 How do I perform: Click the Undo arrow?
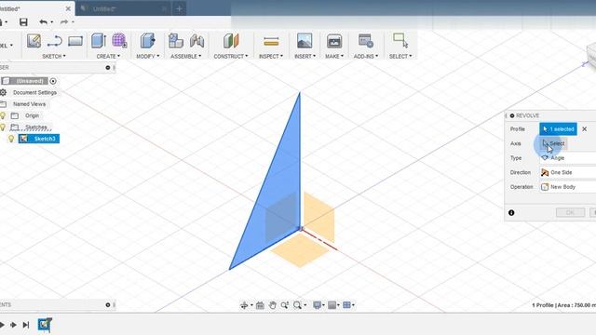(x=43, y=22)
